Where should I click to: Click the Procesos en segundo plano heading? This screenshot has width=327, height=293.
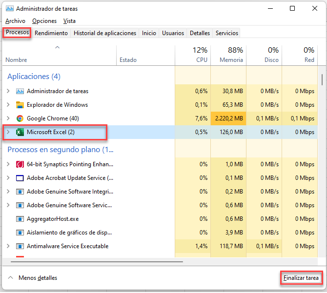pos(61,150)
